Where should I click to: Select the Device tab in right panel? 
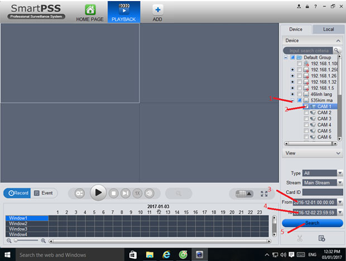pyautogui.click(x=296, y=30)
